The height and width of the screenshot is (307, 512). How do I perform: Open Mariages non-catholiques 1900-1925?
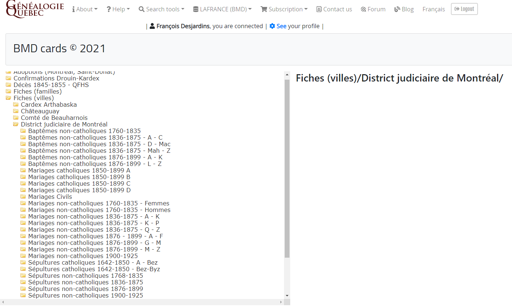83,256
